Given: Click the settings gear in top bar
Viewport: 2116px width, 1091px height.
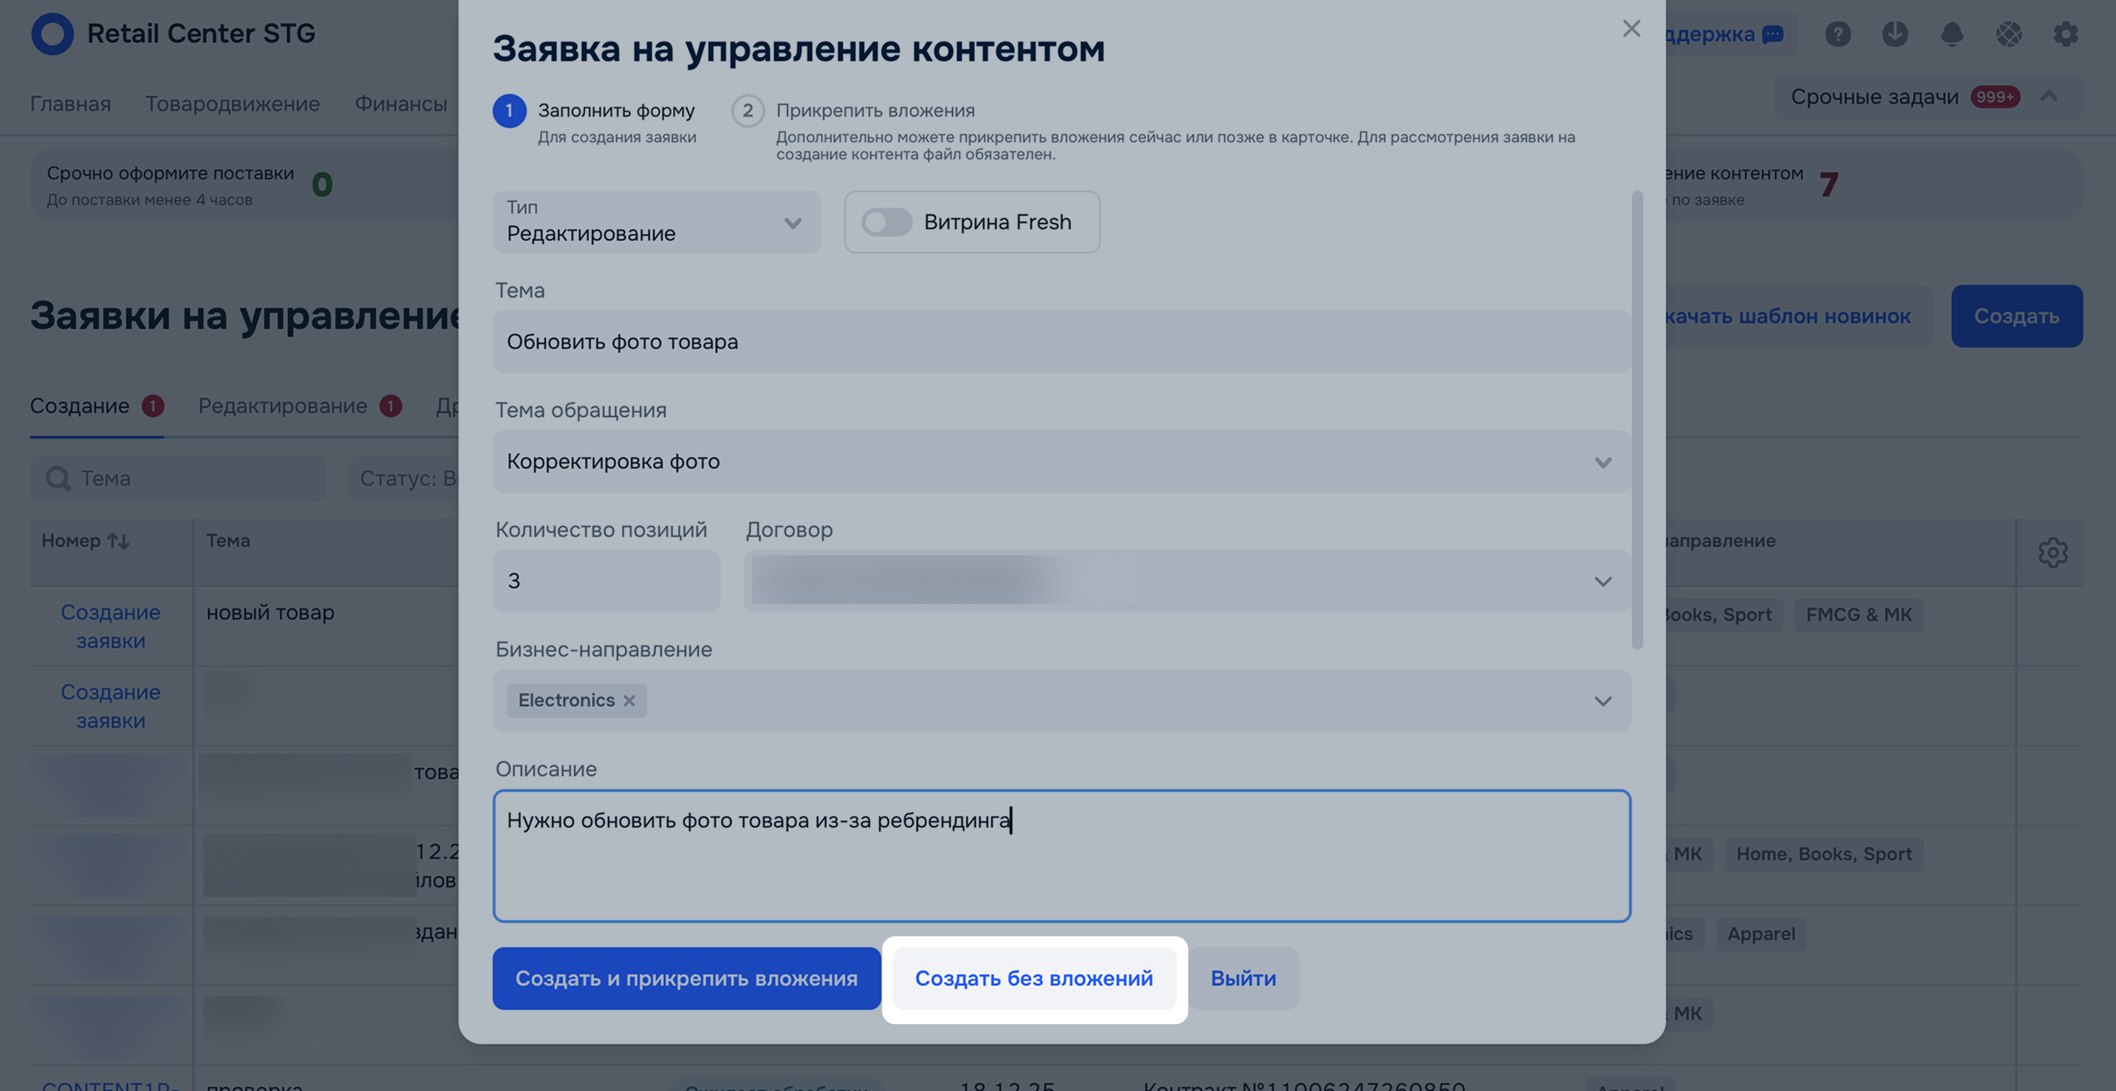Looking at the screenshot, I should (x=2065, y=33).
